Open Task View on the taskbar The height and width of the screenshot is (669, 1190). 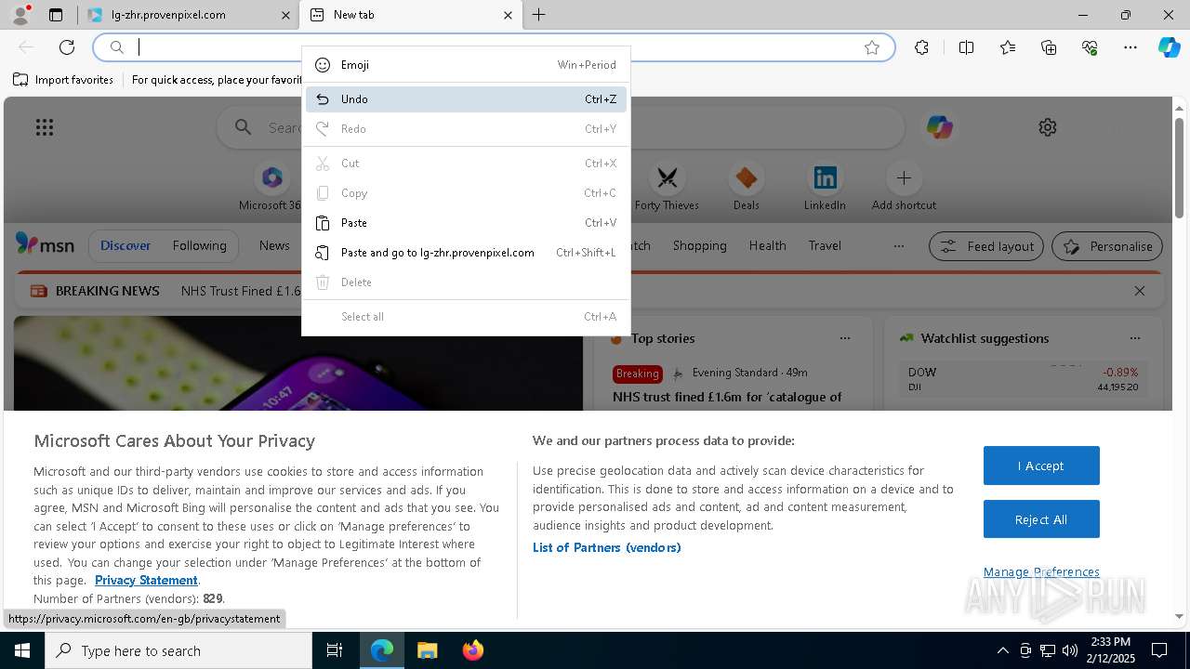(x=335, y=650)
